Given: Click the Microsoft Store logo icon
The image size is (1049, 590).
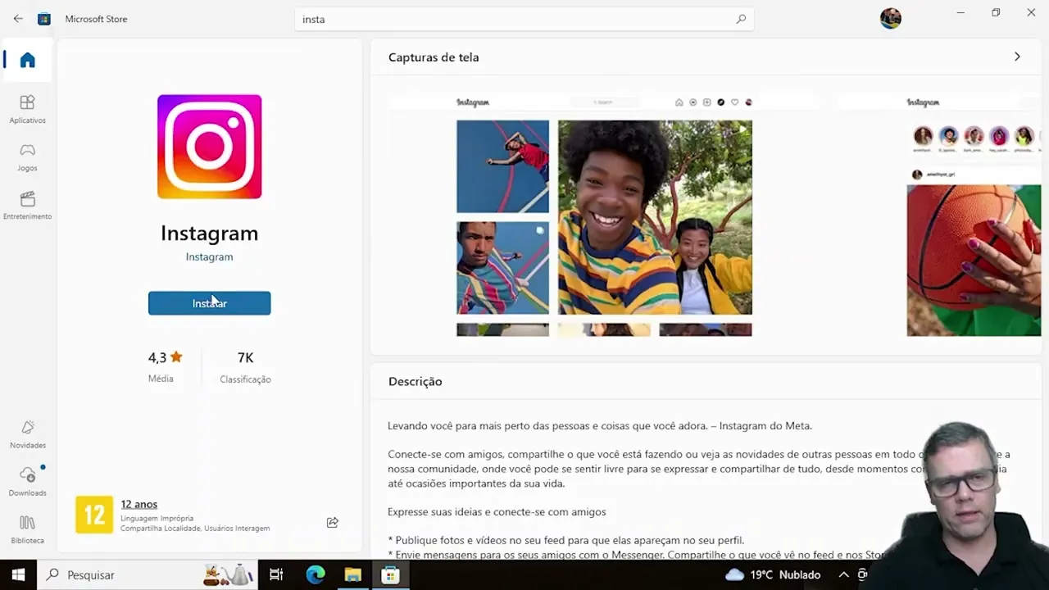Looking at the screenshot, I should coord(44,19).
